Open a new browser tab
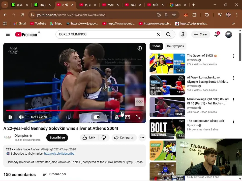The width and height of the screenshot is (242, 181). (193, 5)
